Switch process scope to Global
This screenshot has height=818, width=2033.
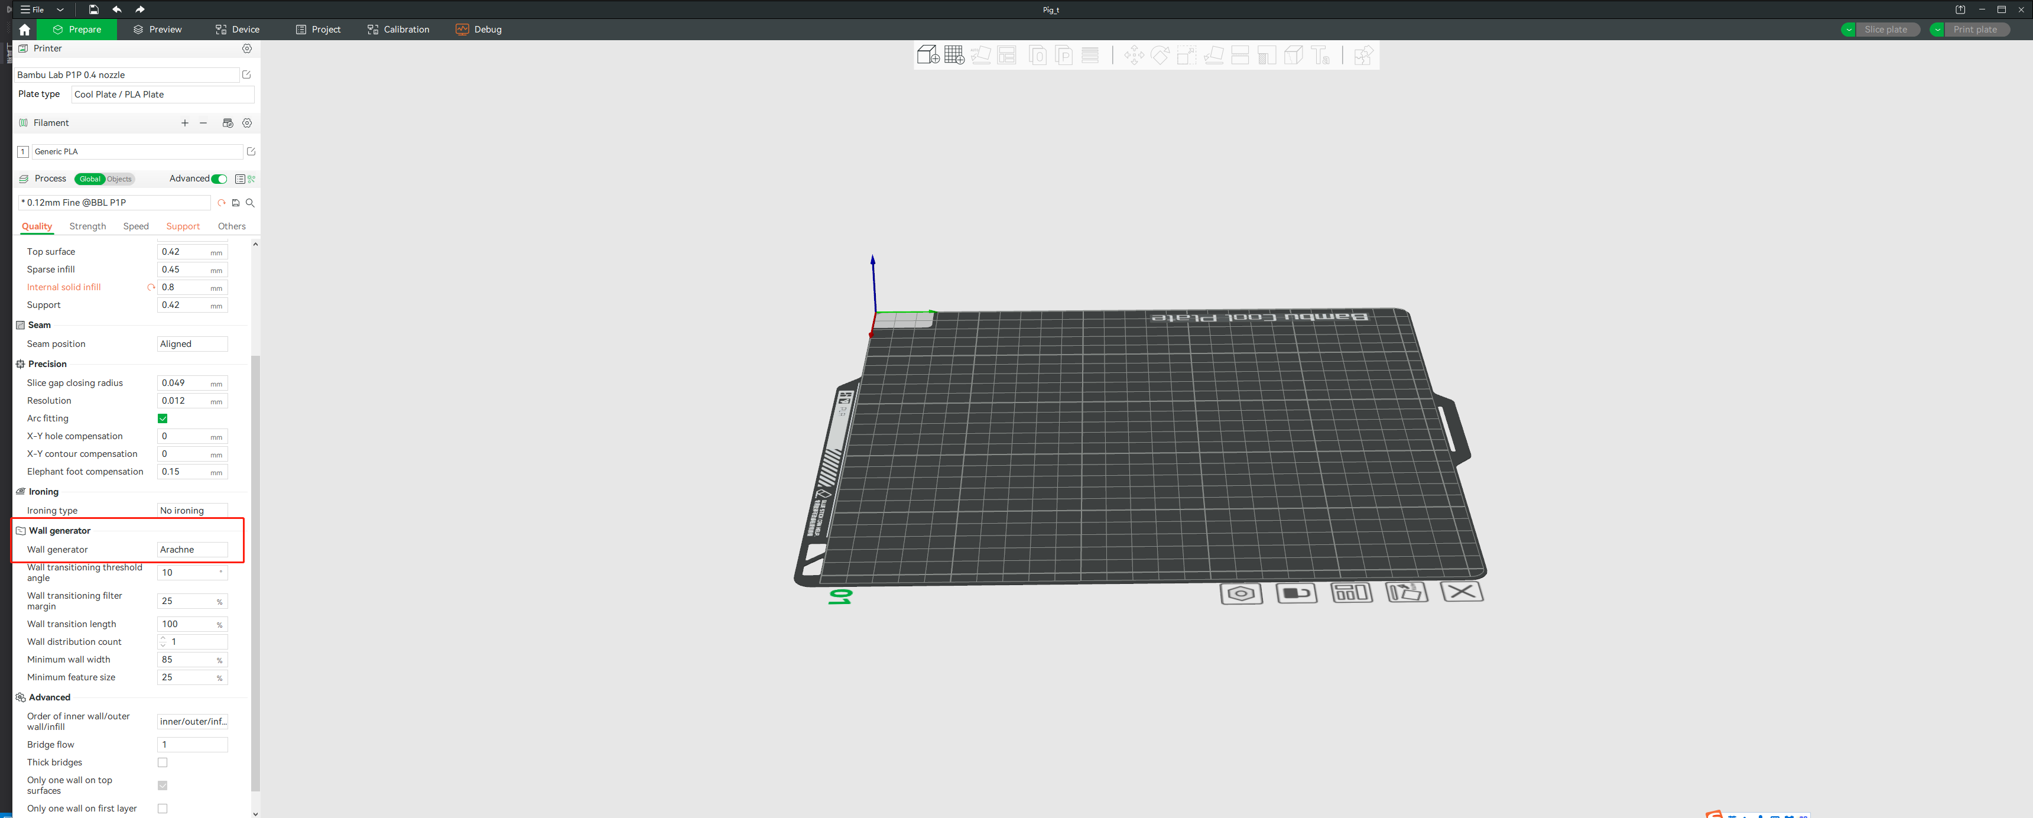pyautogui.click(x=90, y=179)
